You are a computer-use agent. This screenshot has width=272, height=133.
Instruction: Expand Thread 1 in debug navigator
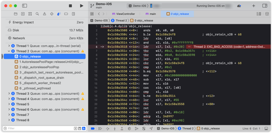pyautogui.click(x=9, y=46)
